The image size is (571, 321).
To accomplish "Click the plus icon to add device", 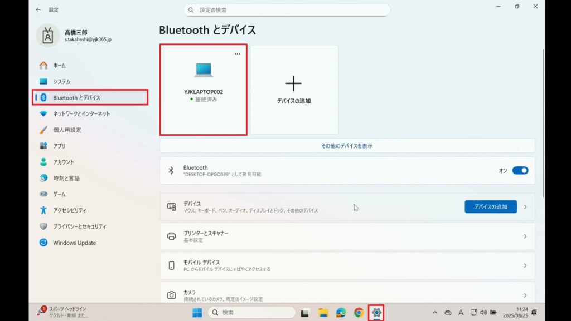I will pyautogui.click(x=293, y=84).
